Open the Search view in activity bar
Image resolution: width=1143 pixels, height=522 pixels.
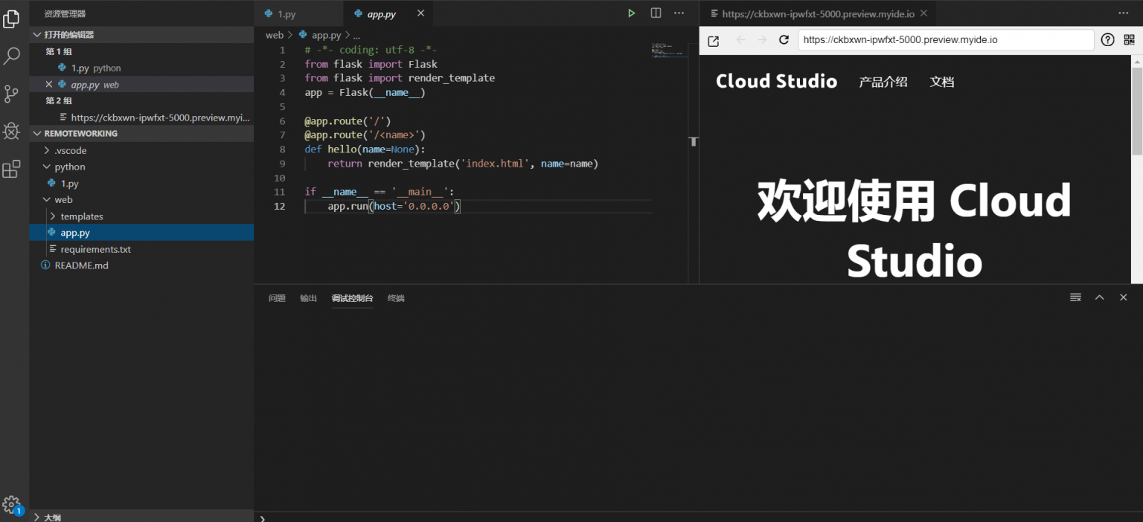(12, 56)
